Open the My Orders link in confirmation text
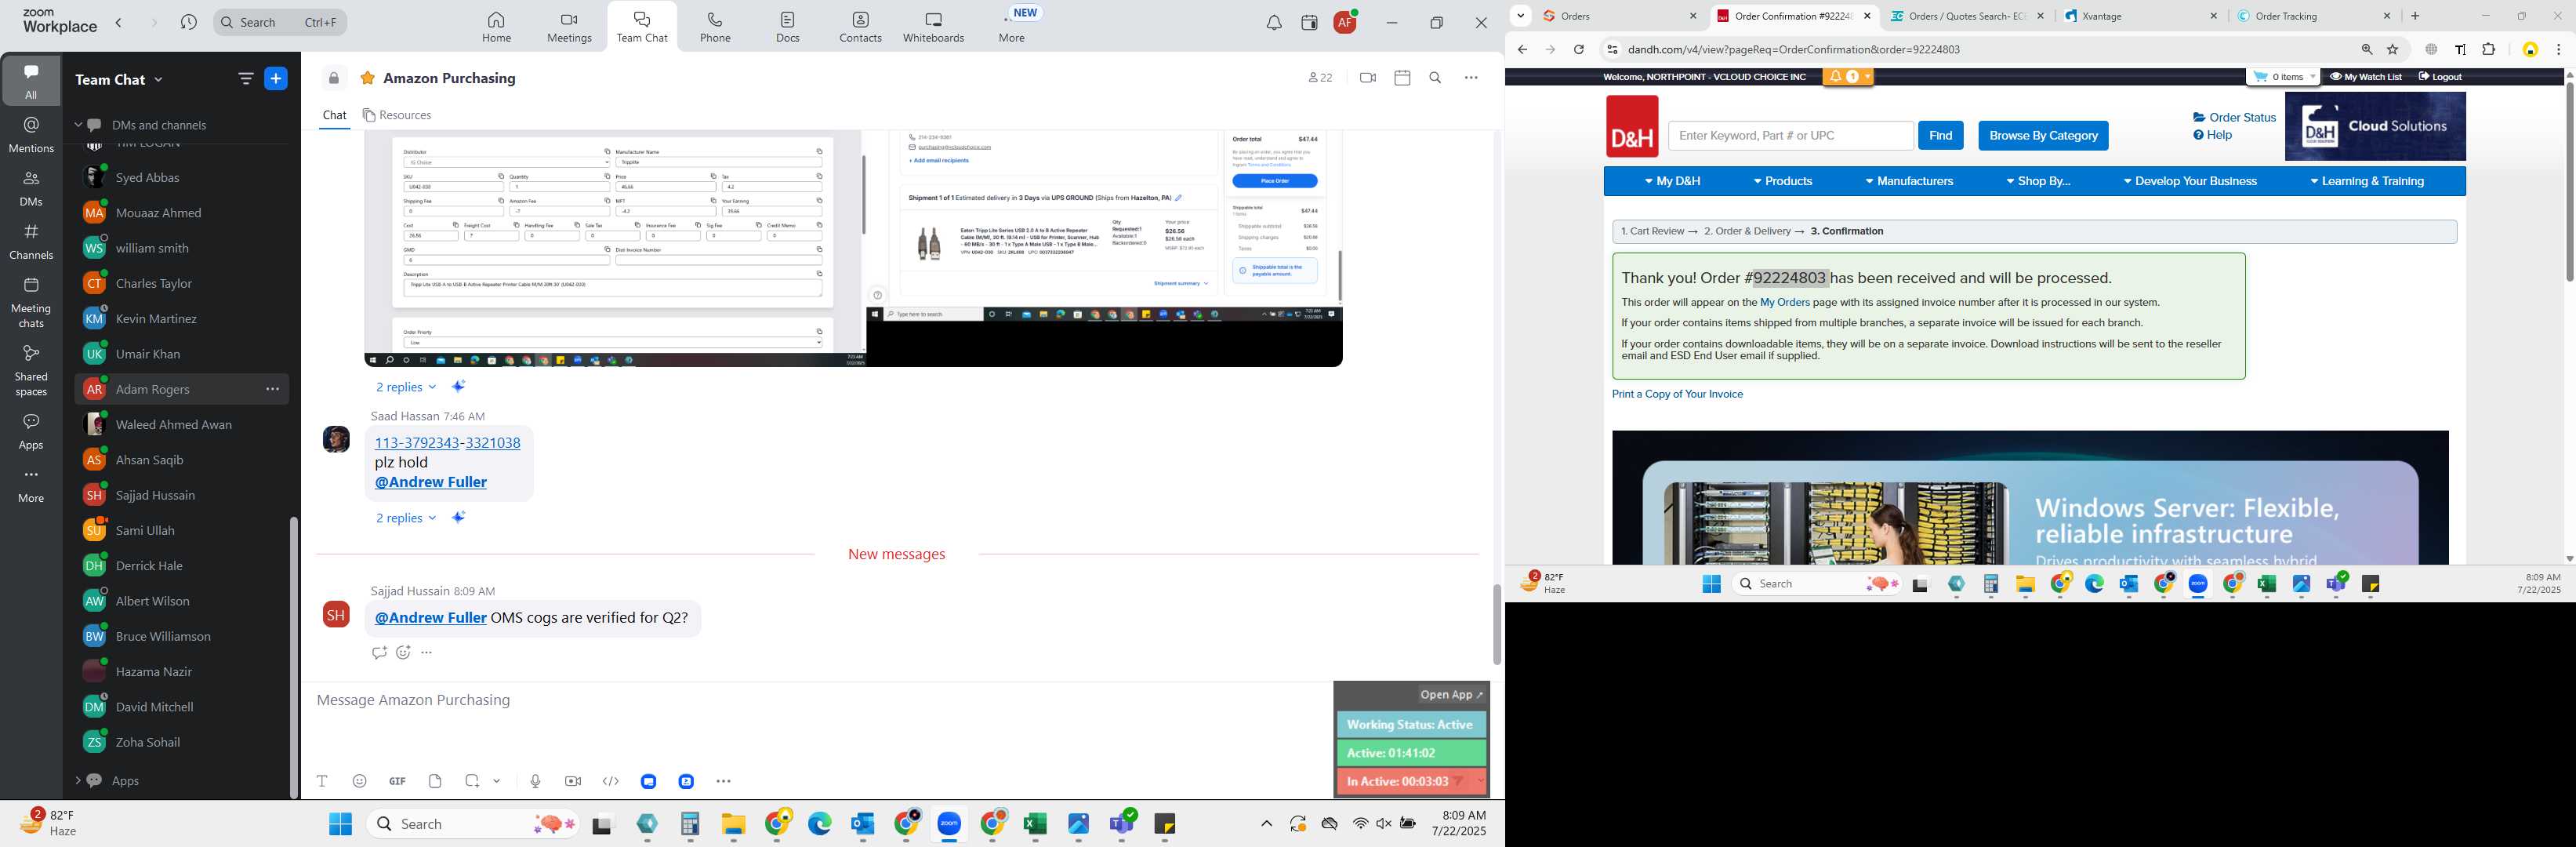The width and height of the screenshot is (2576, 847). (x=1785, y=303)
